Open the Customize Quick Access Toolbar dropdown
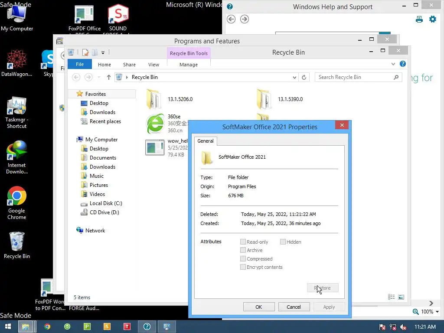This screenshot has height=333, width=444. pyautogui.click(x=103, y=52)
